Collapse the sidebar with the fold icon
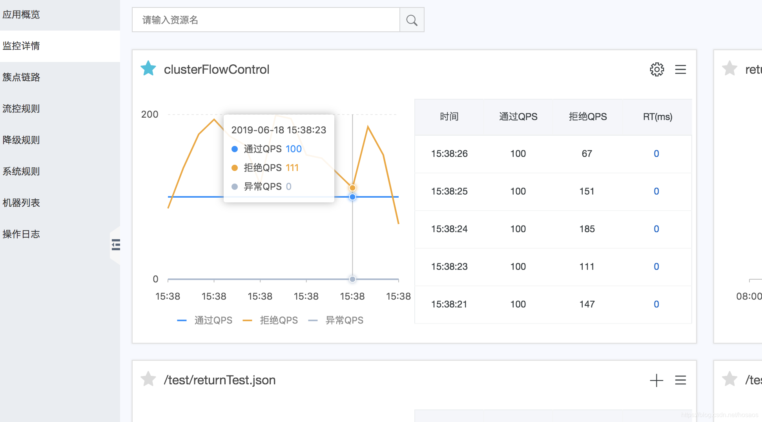 click(116, 245)
